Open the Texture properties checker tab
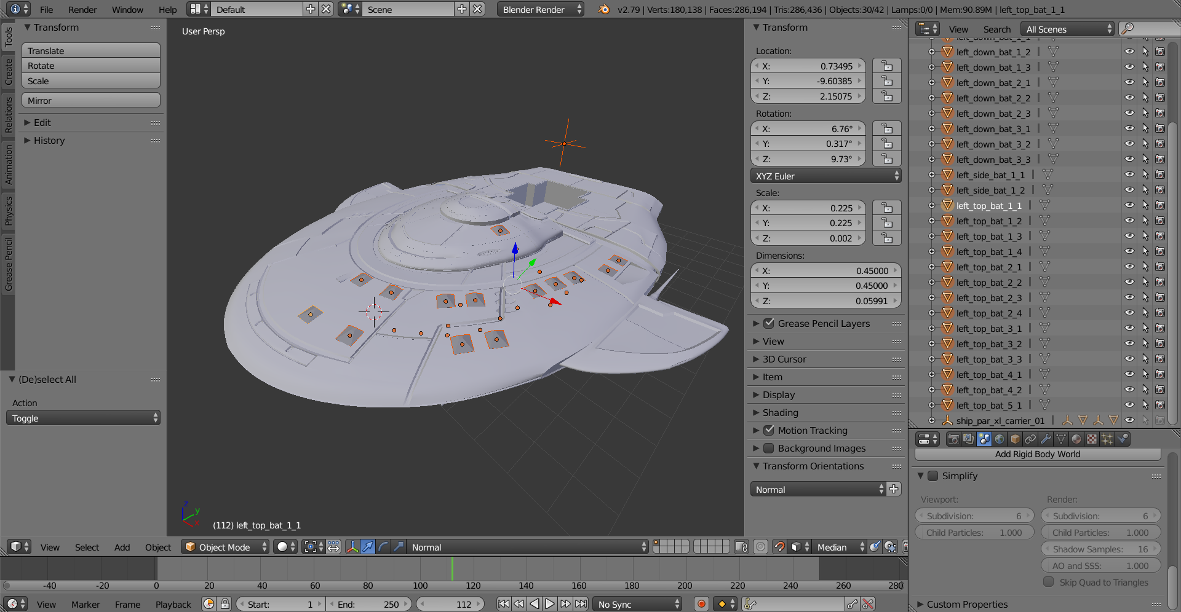 coord(1092,439)
